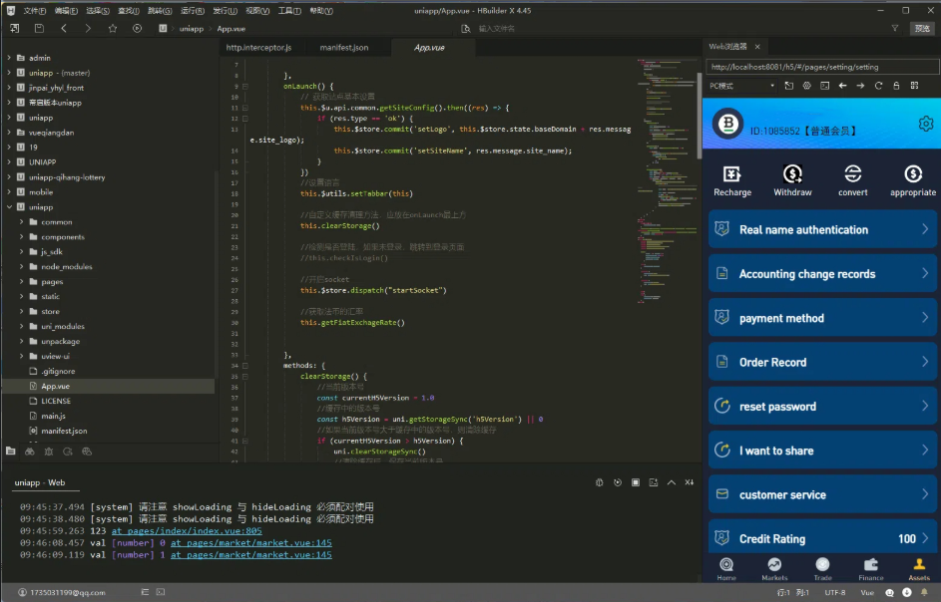Click the preview button at top right

[x=922, y=28]
